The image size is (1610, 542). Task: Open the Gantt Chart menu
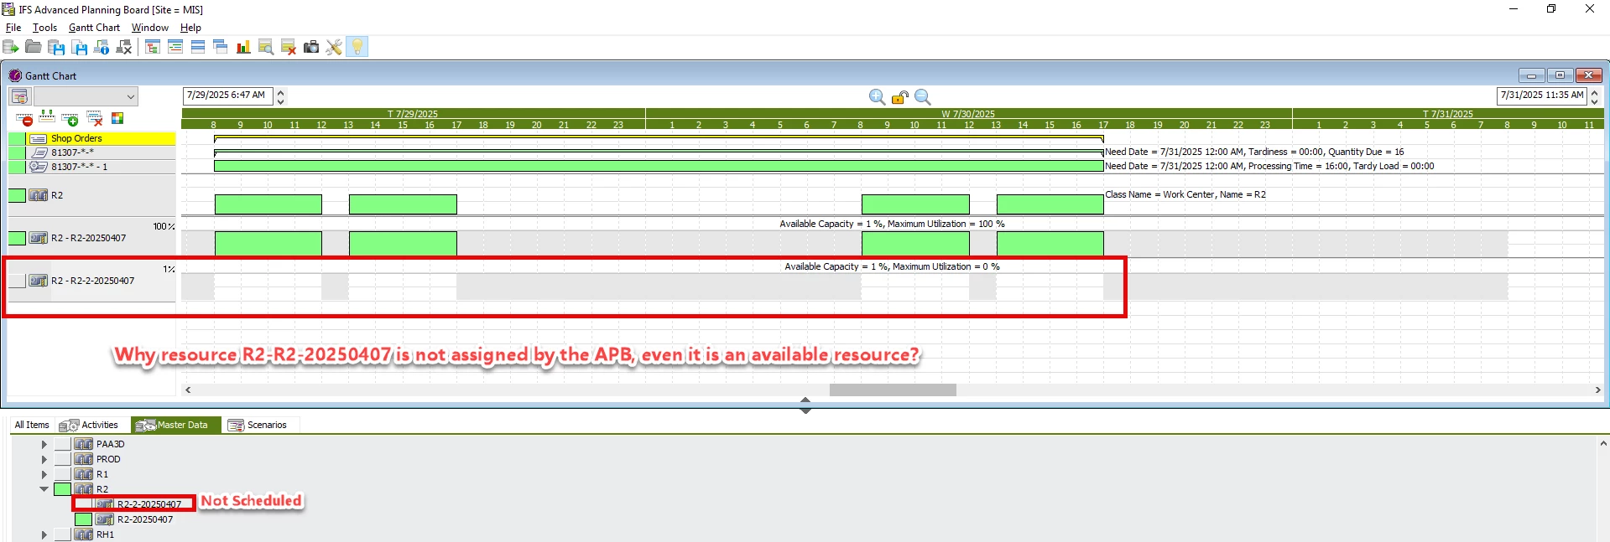(94, 28)
